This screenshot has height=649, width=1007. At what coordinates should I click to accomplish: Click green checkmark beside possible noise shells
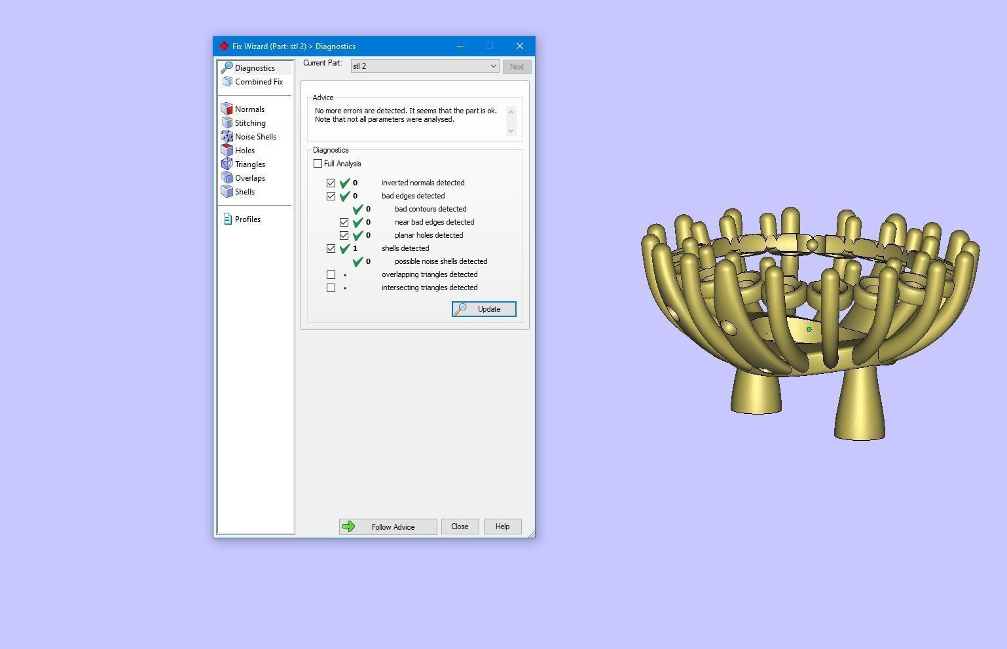[358, 262]
